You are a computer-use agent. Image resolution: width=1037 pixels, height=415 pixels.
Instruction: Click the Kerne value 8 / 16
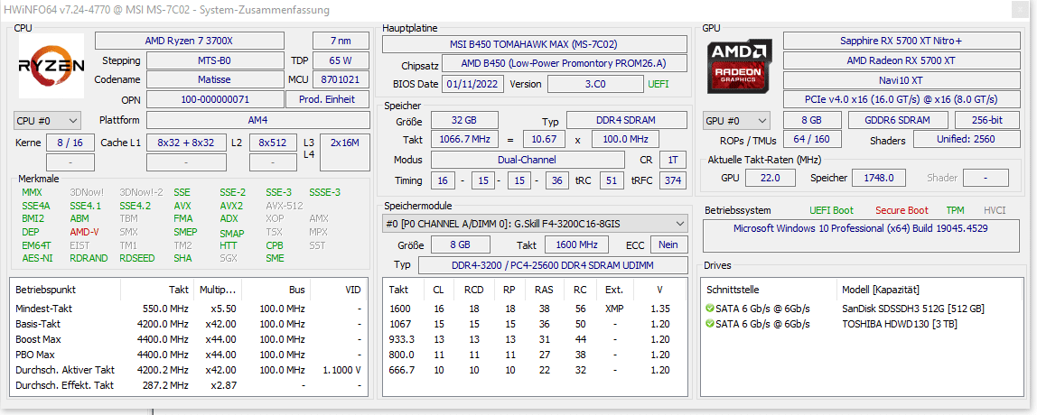(x=70, y=143)
